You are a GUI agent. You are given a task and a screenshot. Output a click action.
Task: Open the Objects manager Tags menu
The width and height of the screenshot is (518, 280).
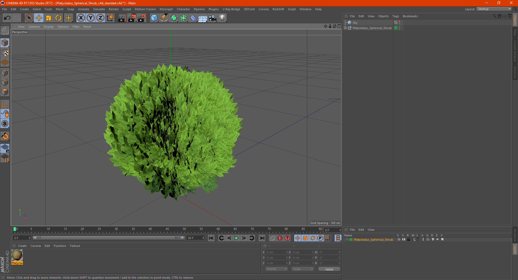pyautogui.click(x=396, y=16)
